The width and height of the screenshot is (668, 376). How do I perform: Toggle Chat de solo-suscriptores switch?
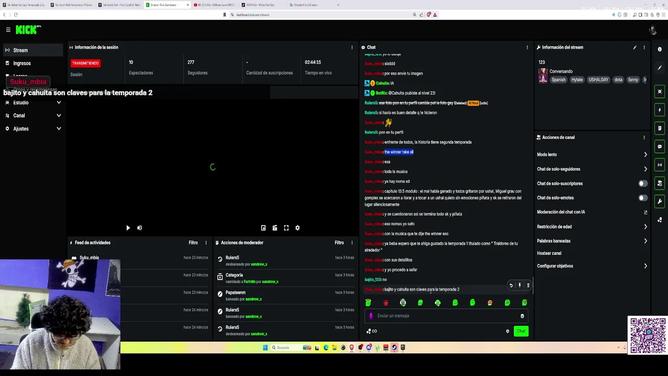pyautogui.click(x=643, y=183)
